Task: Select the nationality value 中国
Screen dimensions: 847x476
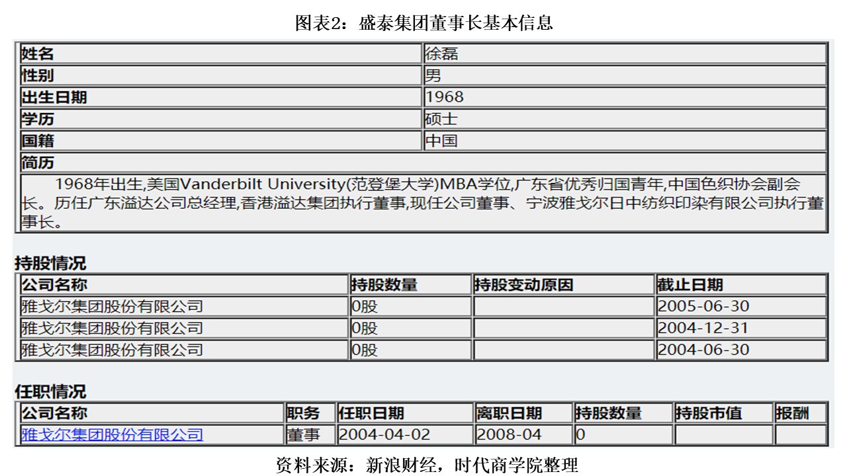Action: click(441, 141)
